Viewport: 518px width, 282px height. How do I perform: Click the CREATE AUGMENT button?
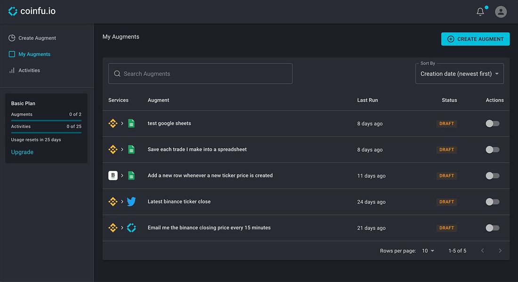coord(476,39)
